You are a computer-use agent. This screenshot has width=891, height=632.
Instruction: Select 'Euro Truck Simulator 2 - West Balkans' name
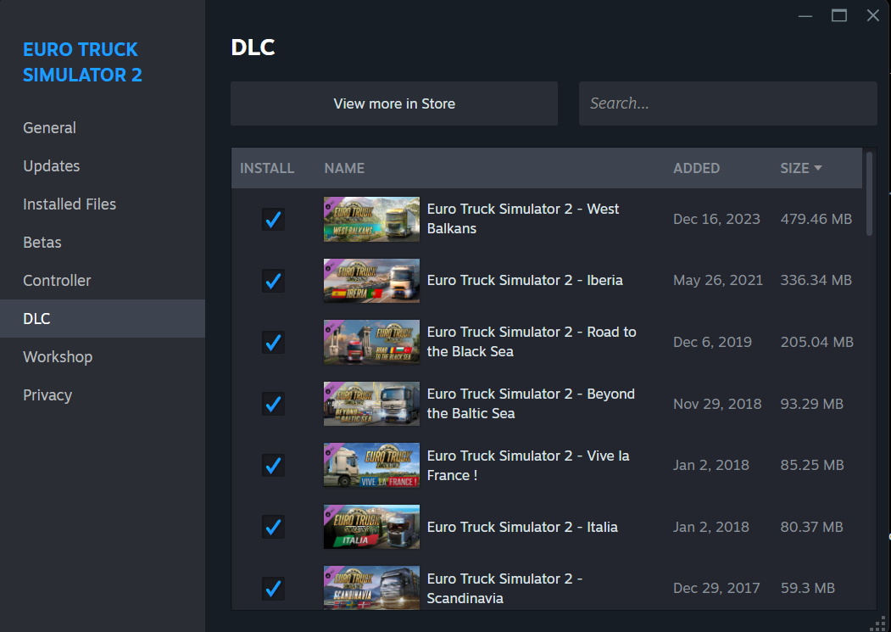[523, 218]
